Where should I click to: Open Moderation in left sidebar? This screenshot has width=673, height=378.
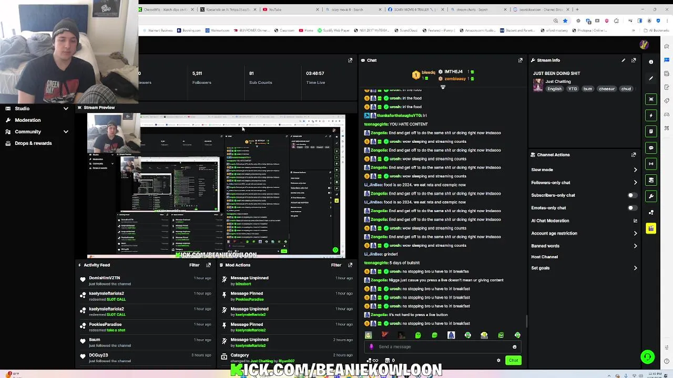click(x=27, y=120)
